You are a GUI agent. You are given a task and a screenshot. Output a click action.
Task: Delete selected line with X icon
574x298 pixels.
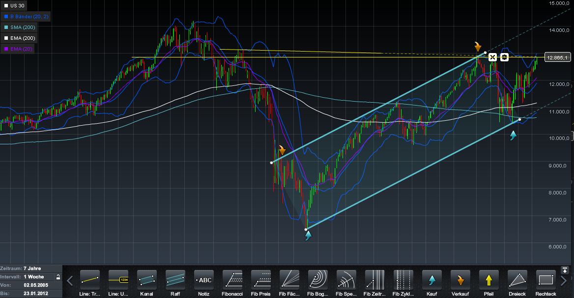click(493, 57)
